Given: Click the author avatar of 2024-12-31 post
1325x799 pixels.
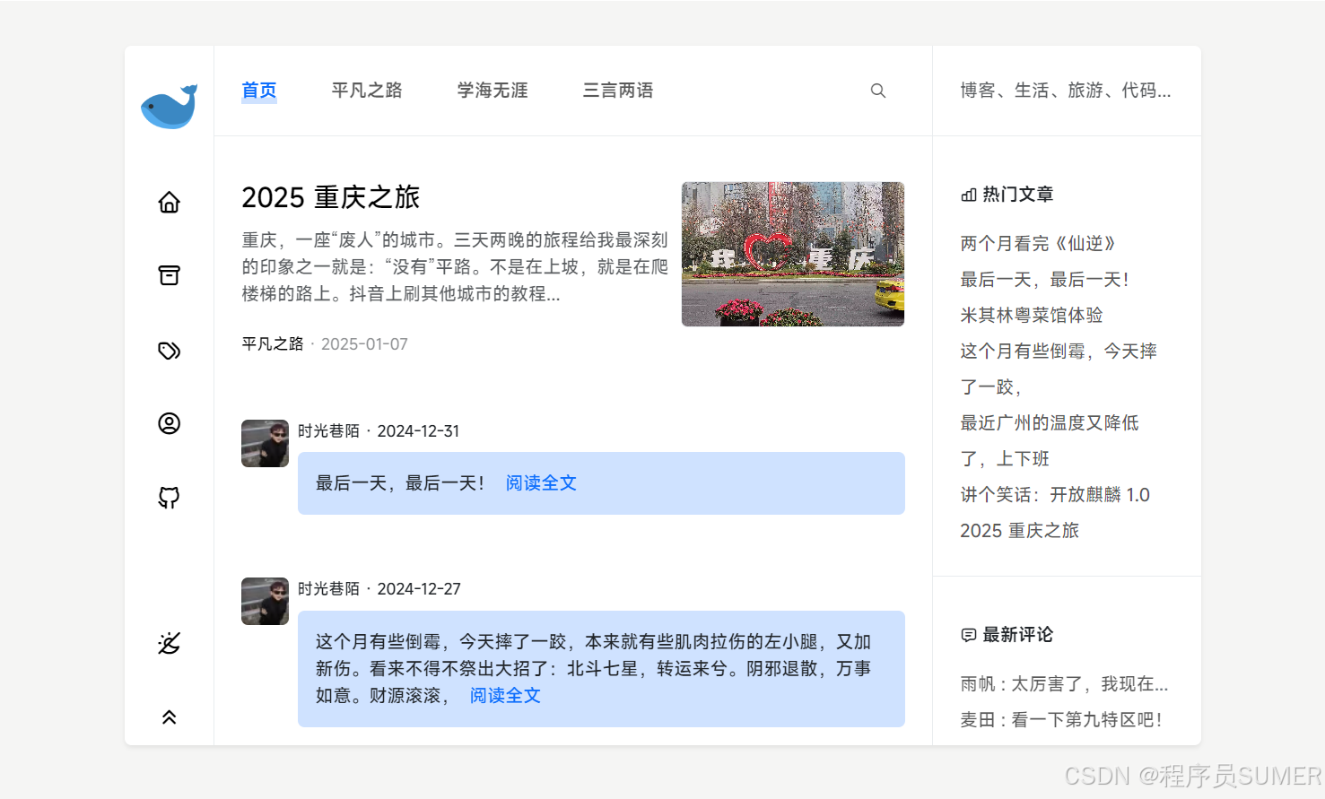Looking at the screenshot, I should pyautogui.click(x=265, y=443).
